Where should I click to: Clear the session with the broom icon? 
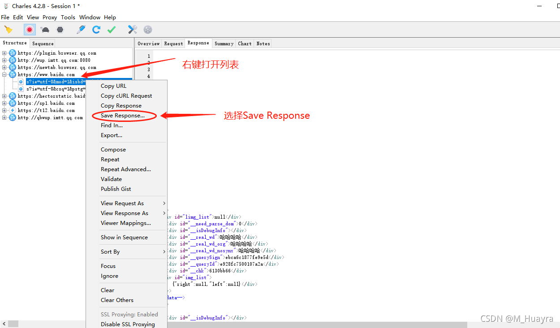click(x=9, y=30)
